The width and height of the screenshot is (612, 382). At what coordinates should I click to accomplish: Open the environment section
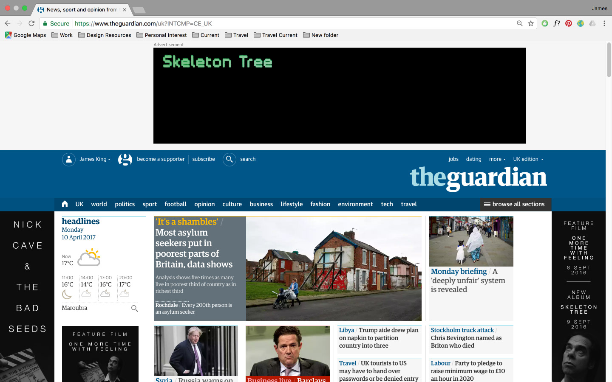tap(355, 204)
